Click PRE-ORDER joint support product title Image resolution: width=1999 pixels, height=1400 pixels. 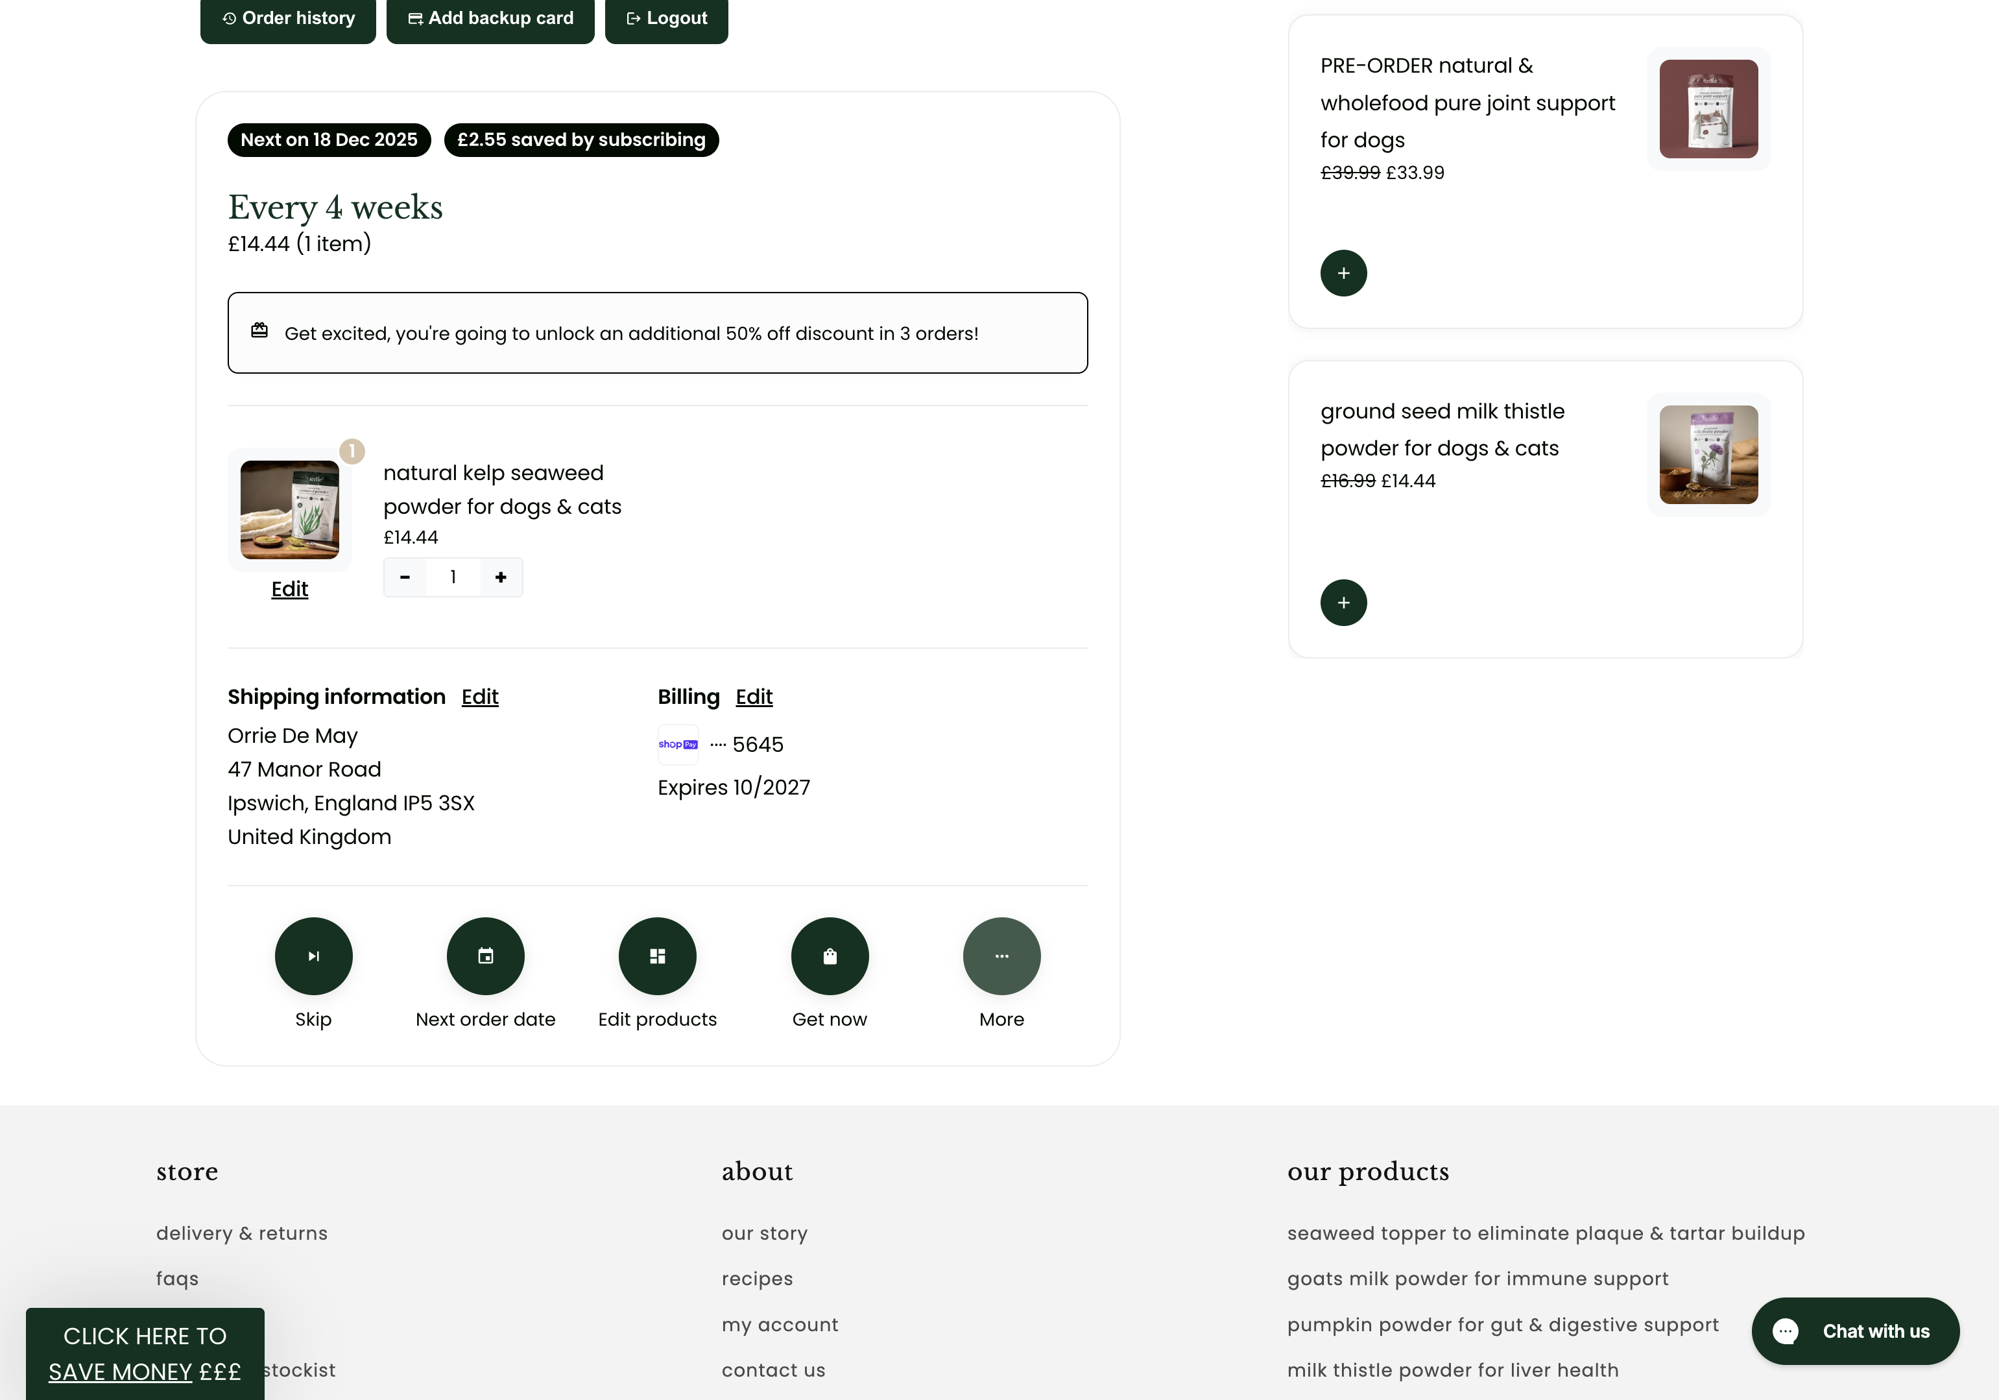tap(1468, 103)
